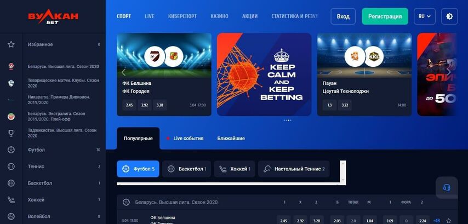Open live support headset icon
Screen dimensions: 468x224
447,188
